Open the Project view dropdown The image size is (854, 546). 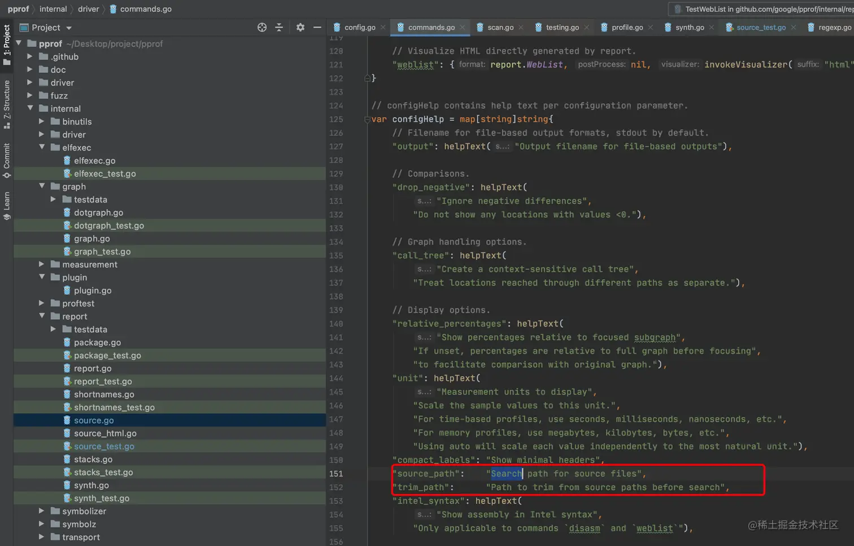[69, 28]
